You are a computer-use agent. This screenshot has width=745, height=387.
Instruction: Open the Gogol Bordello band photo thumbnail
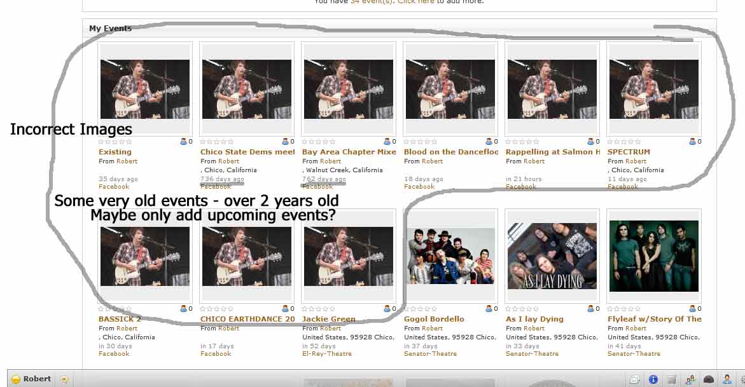(x=450, y=256)
